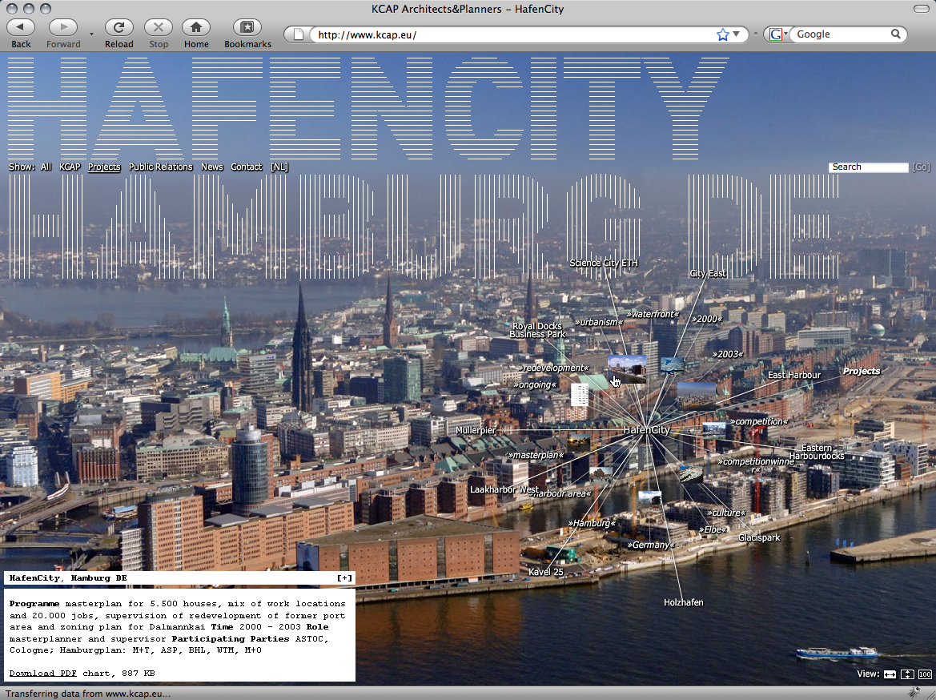This screenshot has height=700, width=936.
Task: Go to the Home page
Action: 195,28
